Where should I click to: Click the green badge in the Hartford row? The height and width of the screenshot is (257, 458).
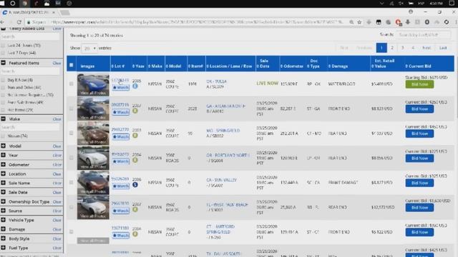tap(135, 234)
